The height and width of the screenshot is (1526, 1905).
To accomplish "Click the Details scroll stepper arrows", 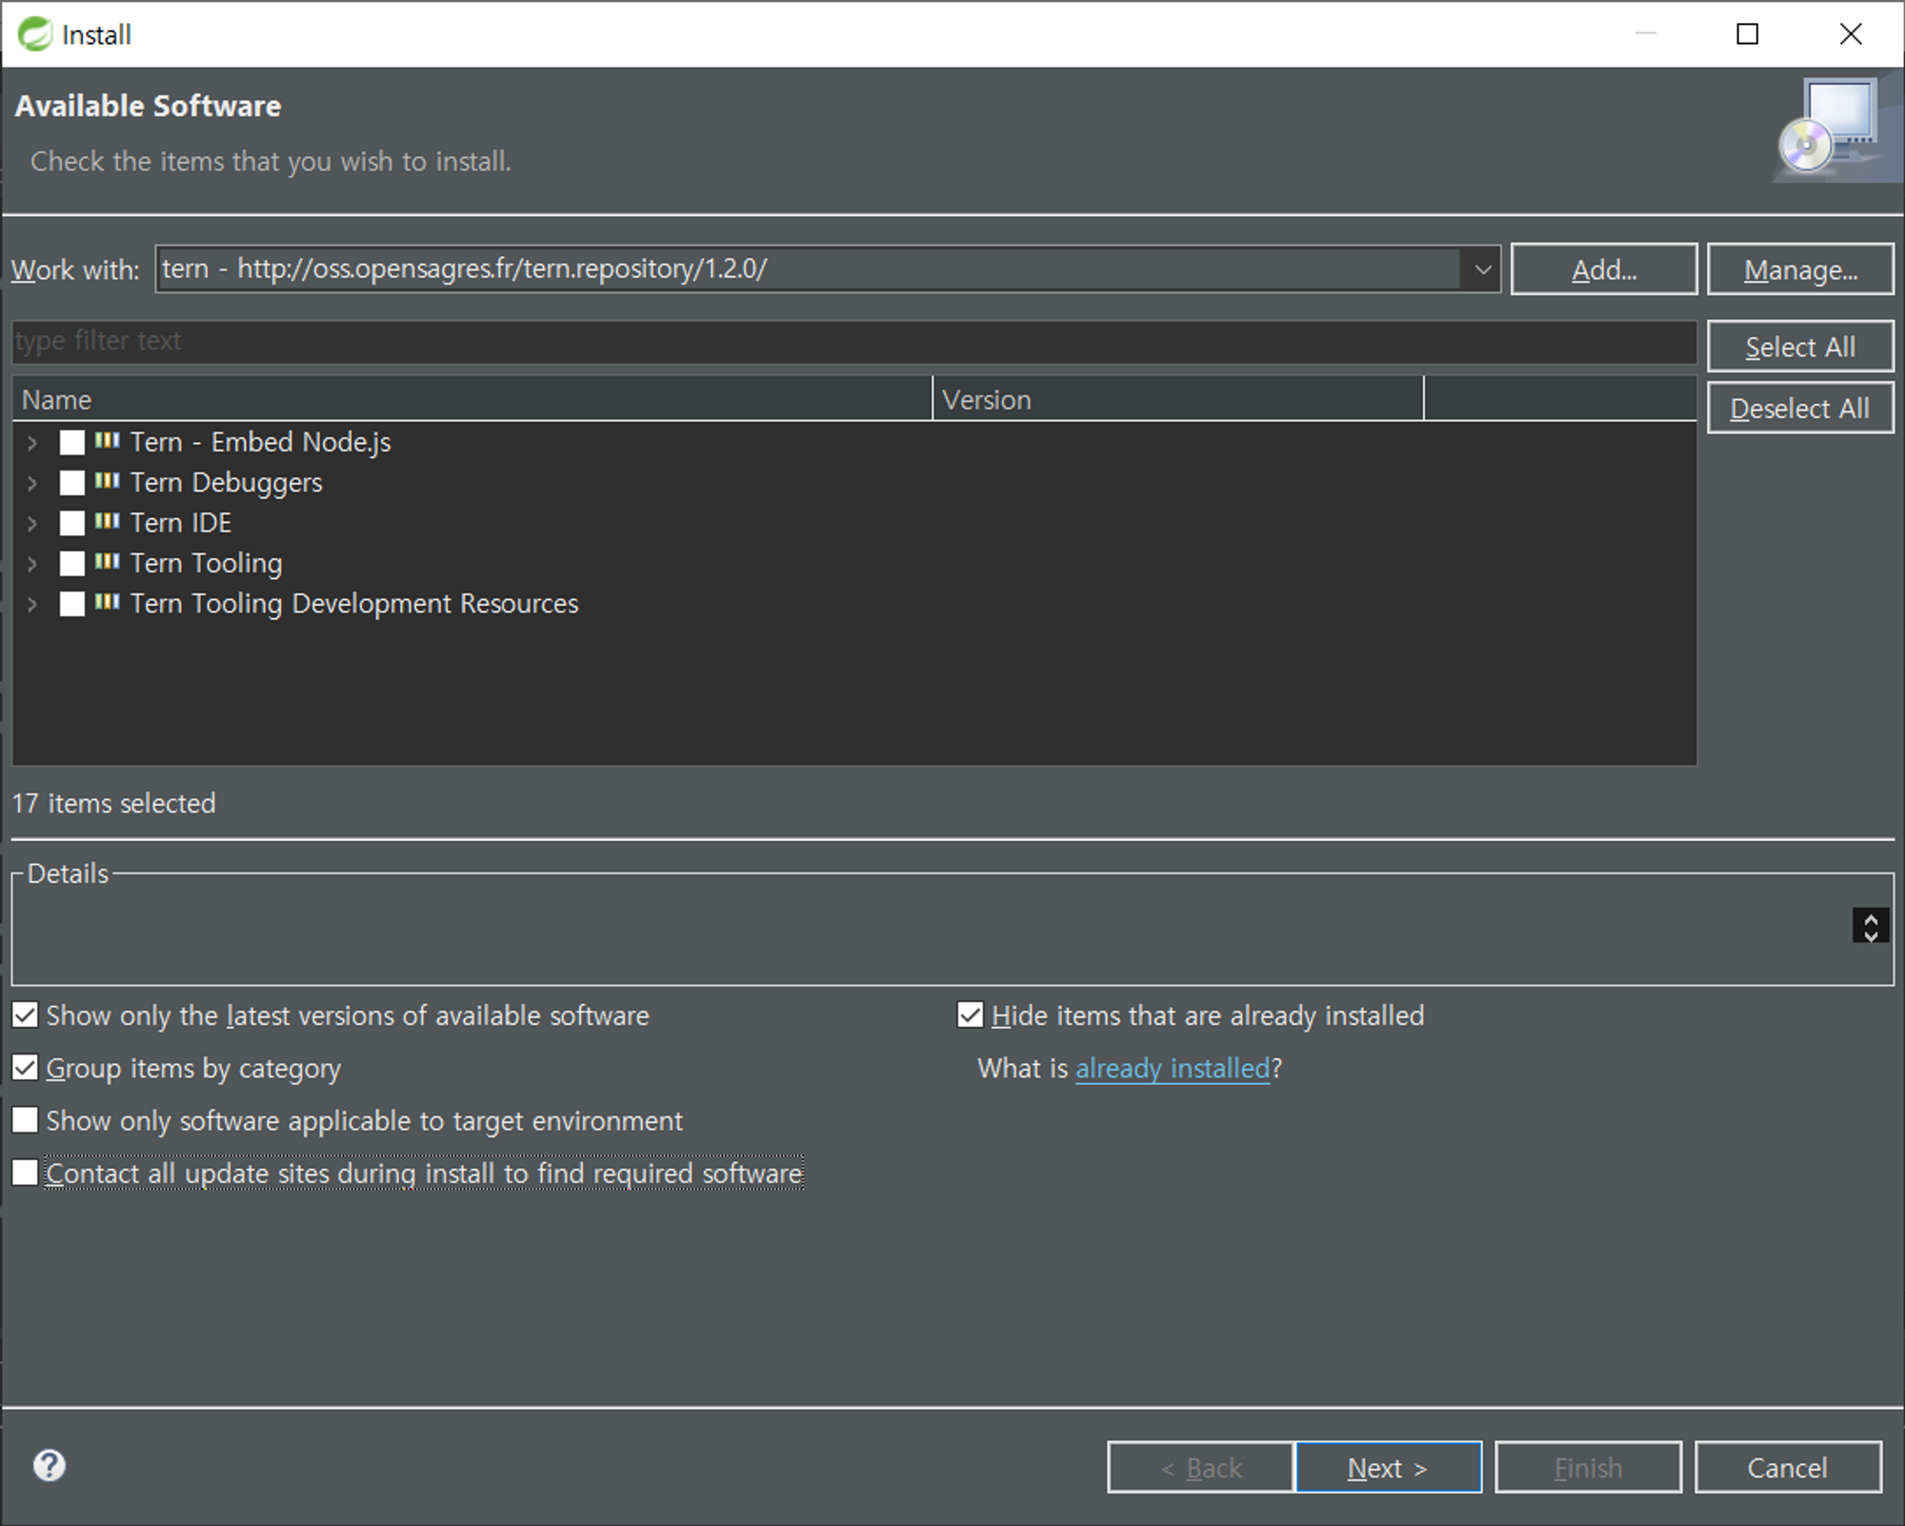I will pyautogui.click(x=1871, y=926).
